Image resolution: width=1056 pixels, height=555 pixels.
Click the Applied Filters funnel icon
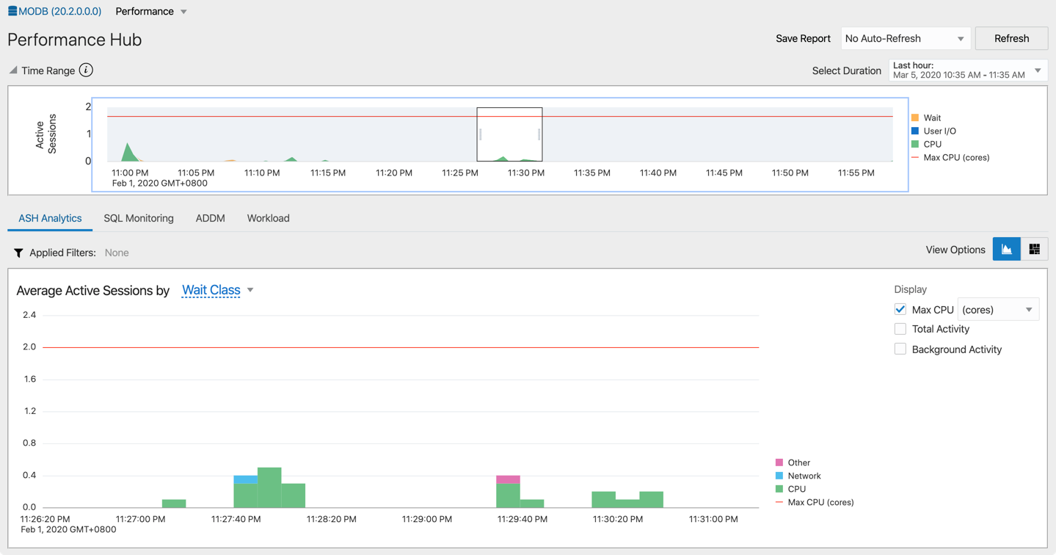click(x=18, y=253)
